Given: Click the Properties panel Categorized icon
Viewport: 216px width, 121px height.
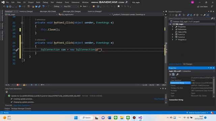Looking at the screenshot, I should coord(170,74).
